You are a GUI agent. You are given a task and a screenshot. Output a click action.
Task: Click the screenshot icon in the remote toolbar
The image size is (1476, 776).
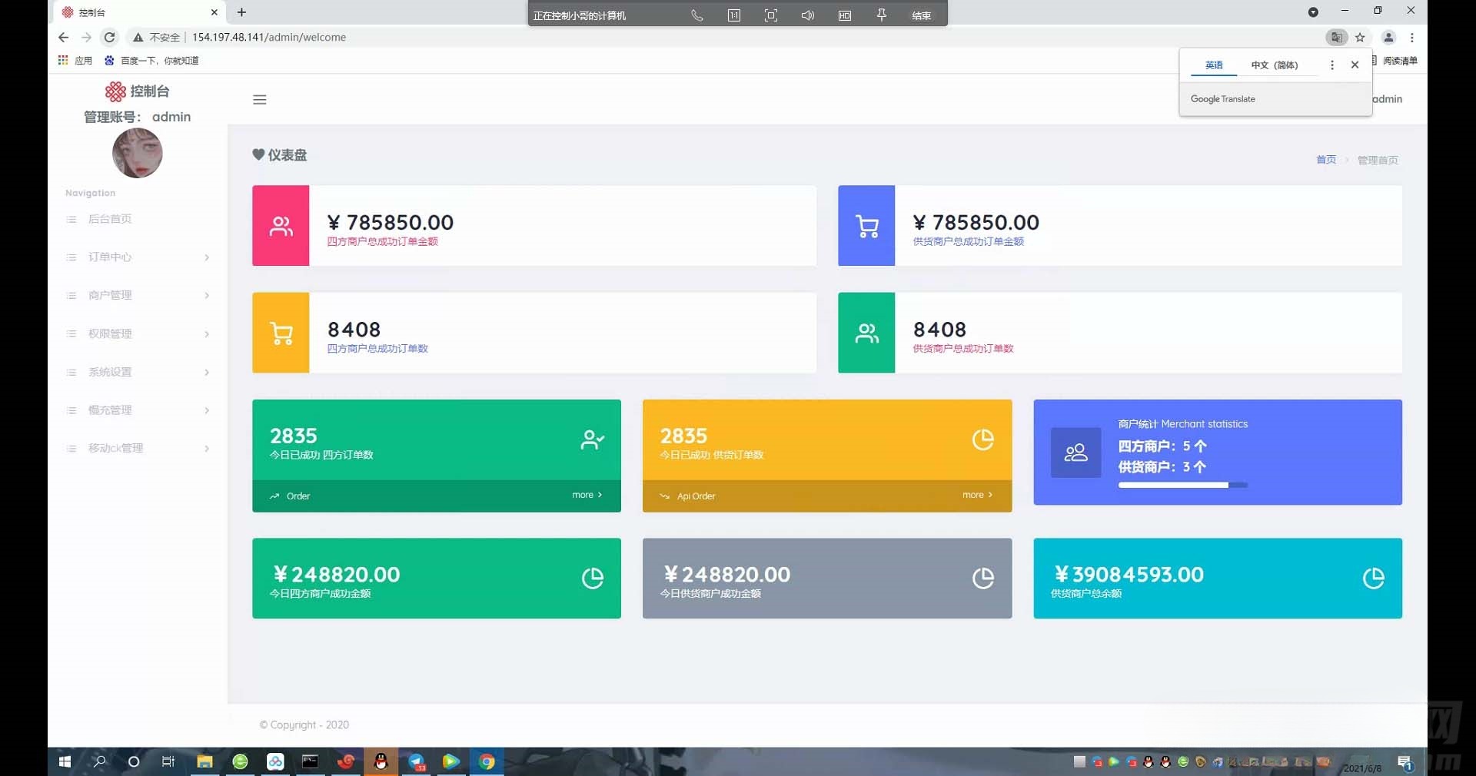[770, 15]
